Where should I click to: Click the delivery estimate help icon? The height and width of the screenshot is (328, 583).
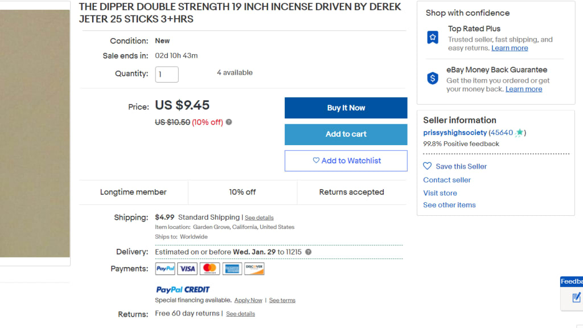click(x=308, y=252)
